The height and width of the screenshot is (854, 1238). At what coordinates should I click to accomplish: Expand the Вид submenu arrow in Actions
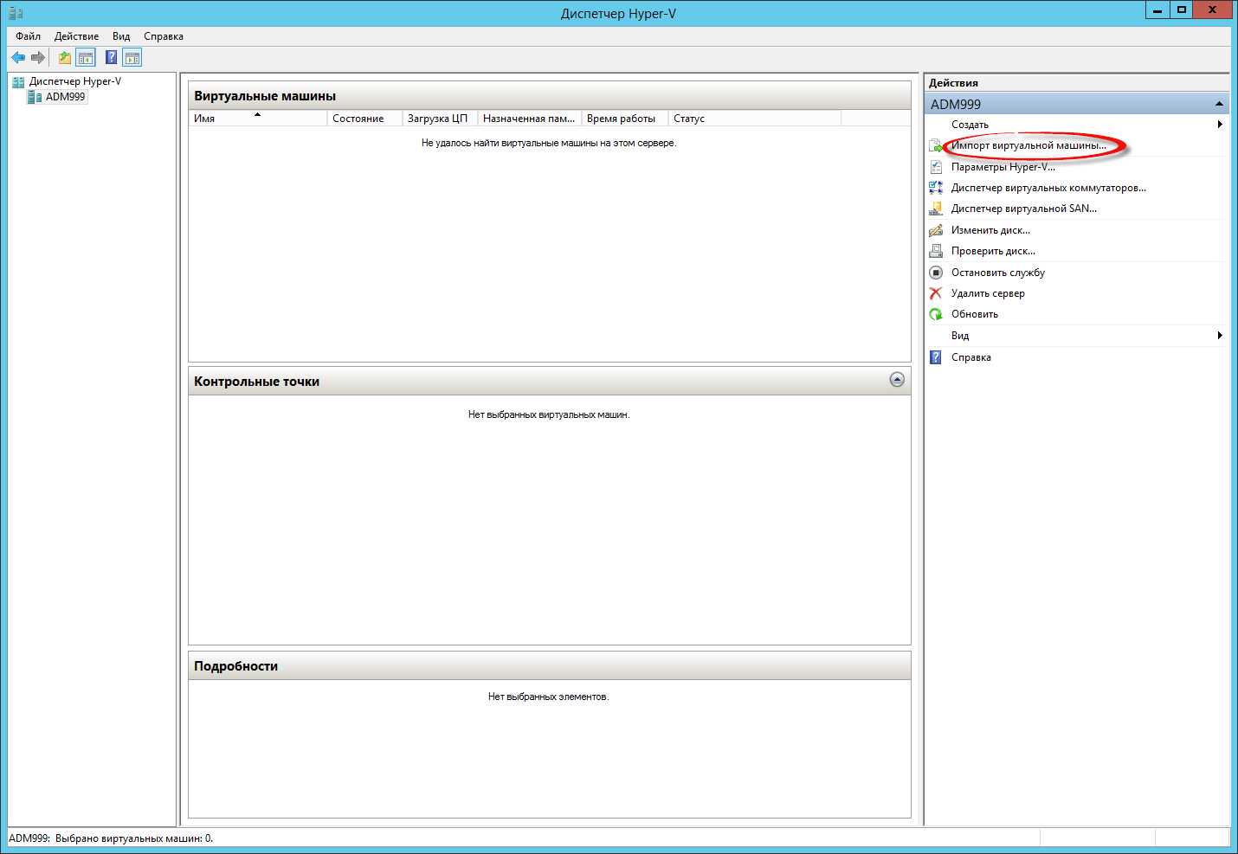[x=1220, y=336]
